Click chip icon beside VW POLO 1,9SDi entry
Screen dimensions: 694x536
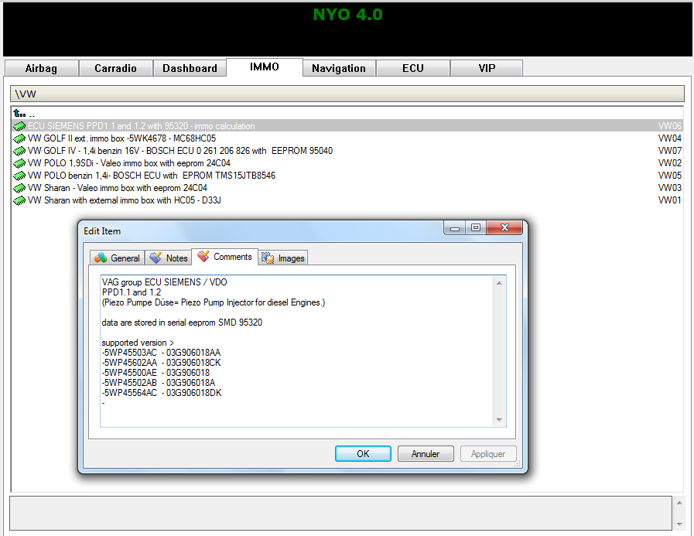pyautogui.click(x=19, y=164)
